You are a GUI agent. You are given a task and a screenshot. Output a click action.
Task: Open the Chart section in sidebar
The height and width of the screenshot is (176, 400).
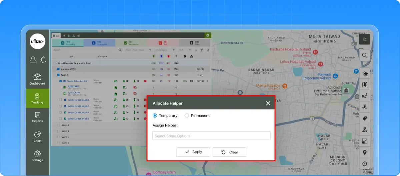37,136
